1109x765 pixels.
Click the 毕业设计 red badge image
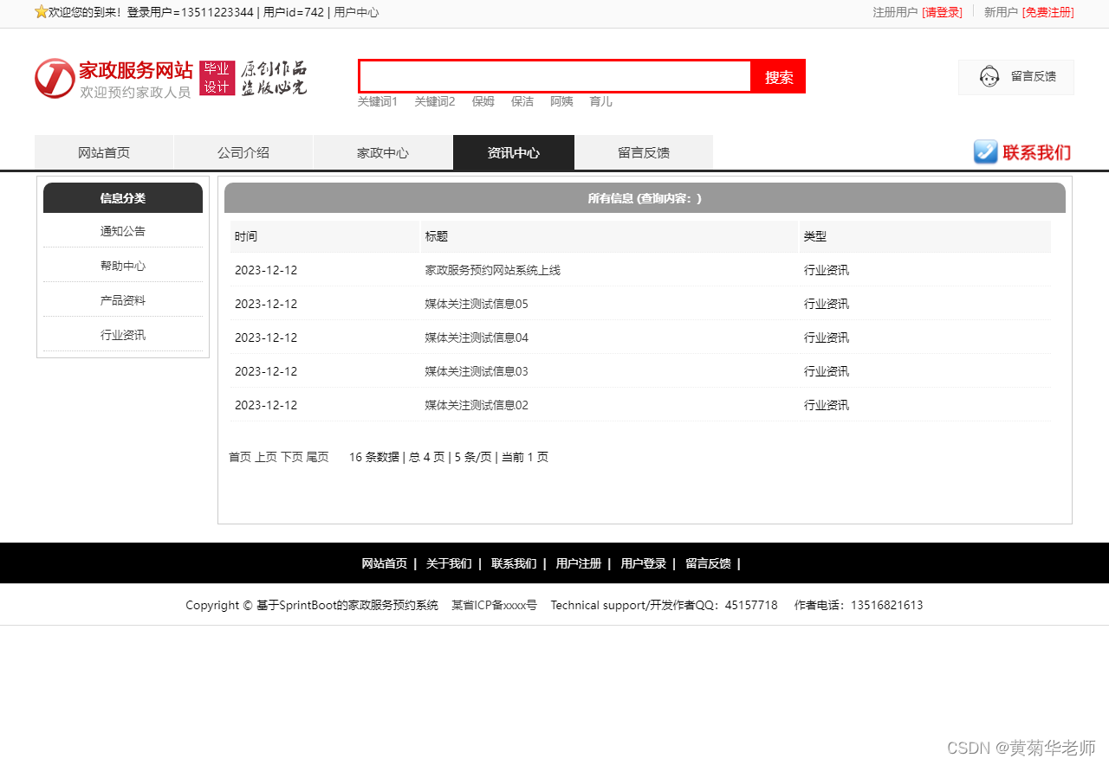[217, 78]
